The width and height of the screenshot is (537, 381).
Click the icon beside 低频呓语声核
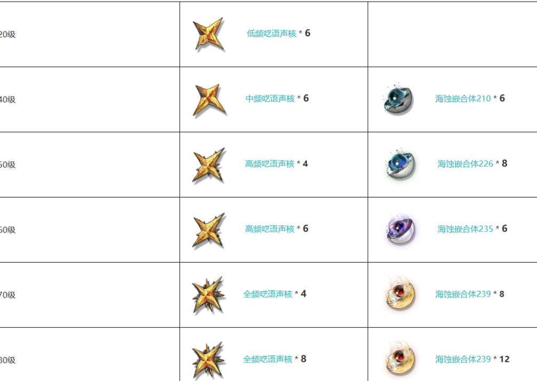209,35
